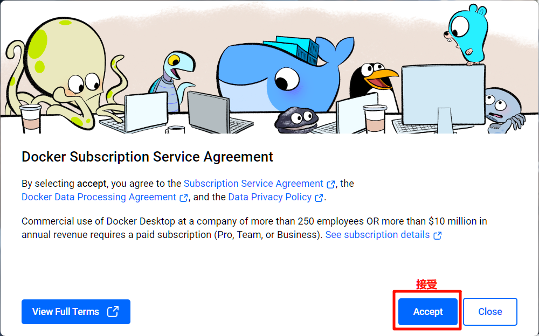Accept the Docker Subscription Service Agreement
This screenshot has height=336, width=539.
coord(427,312)
